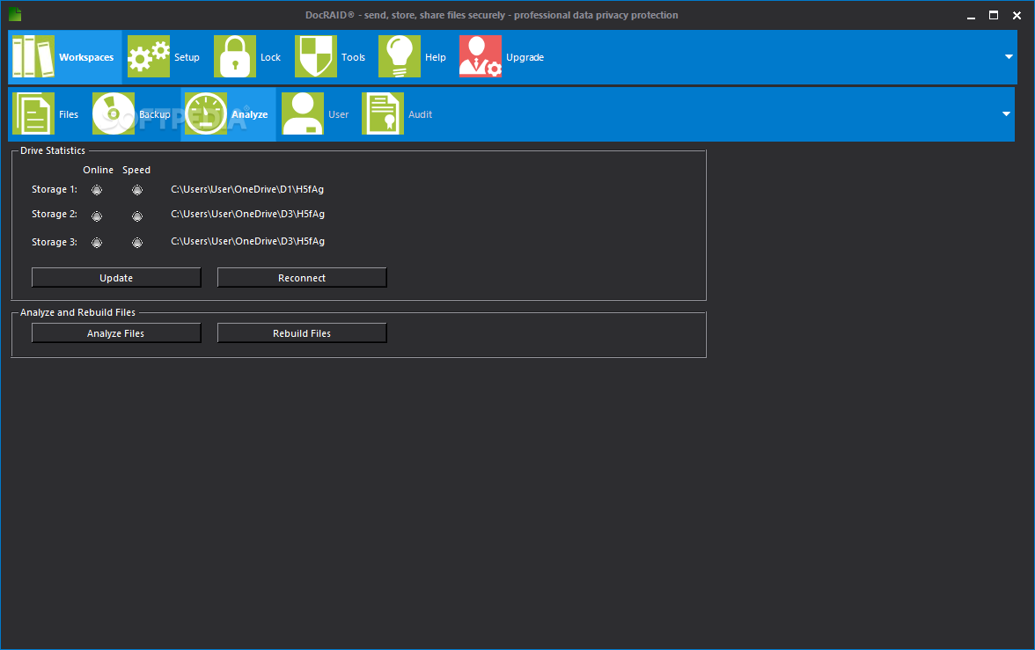Screen dimensions: 1035x650
Task: Select the Storage 3 path text
Action: 247,242
